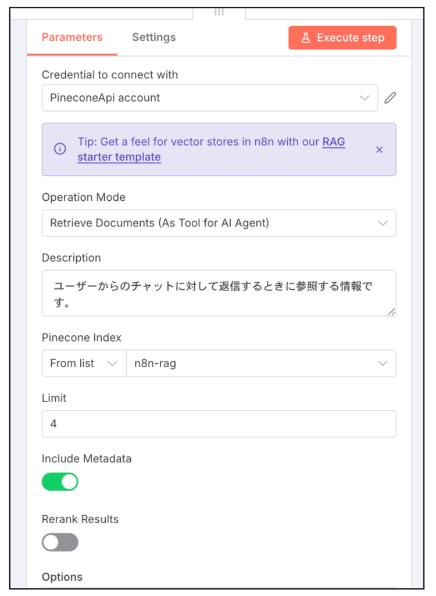The height and width of the screenshot is (596, 436).
Task: Disable the Include Metadata toggle
Action: coord(60,482)
